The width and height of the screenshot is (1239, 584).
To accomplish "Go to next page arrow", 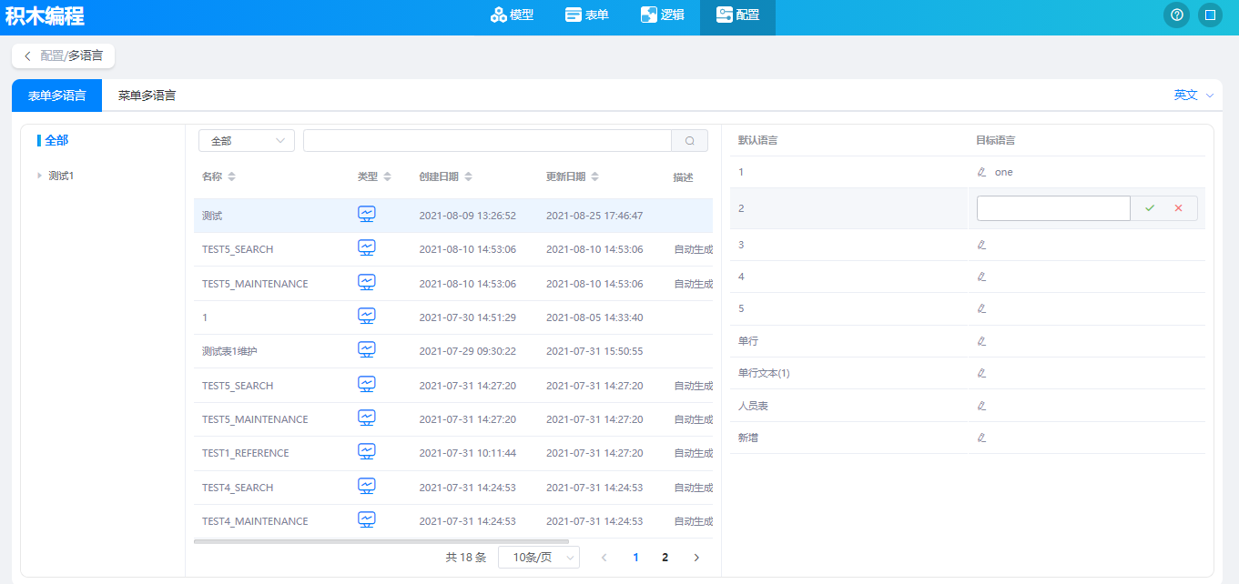I will (x=696, y=558).
